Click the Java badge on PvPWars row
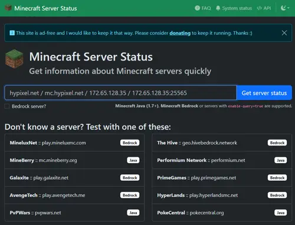This screenshot has height=225, width=295. [133, 213]
